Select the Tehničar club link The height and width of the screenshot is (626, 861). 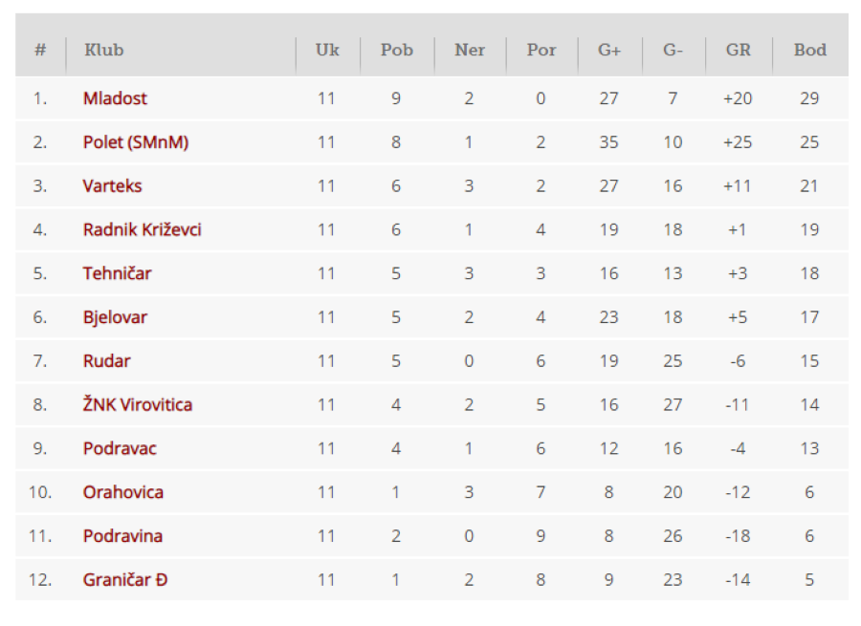click(x=117, y=273)
